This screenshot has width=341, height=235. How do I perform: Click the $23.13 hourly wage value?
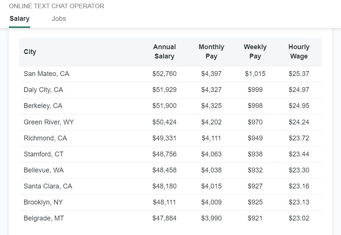coord(299,202)
